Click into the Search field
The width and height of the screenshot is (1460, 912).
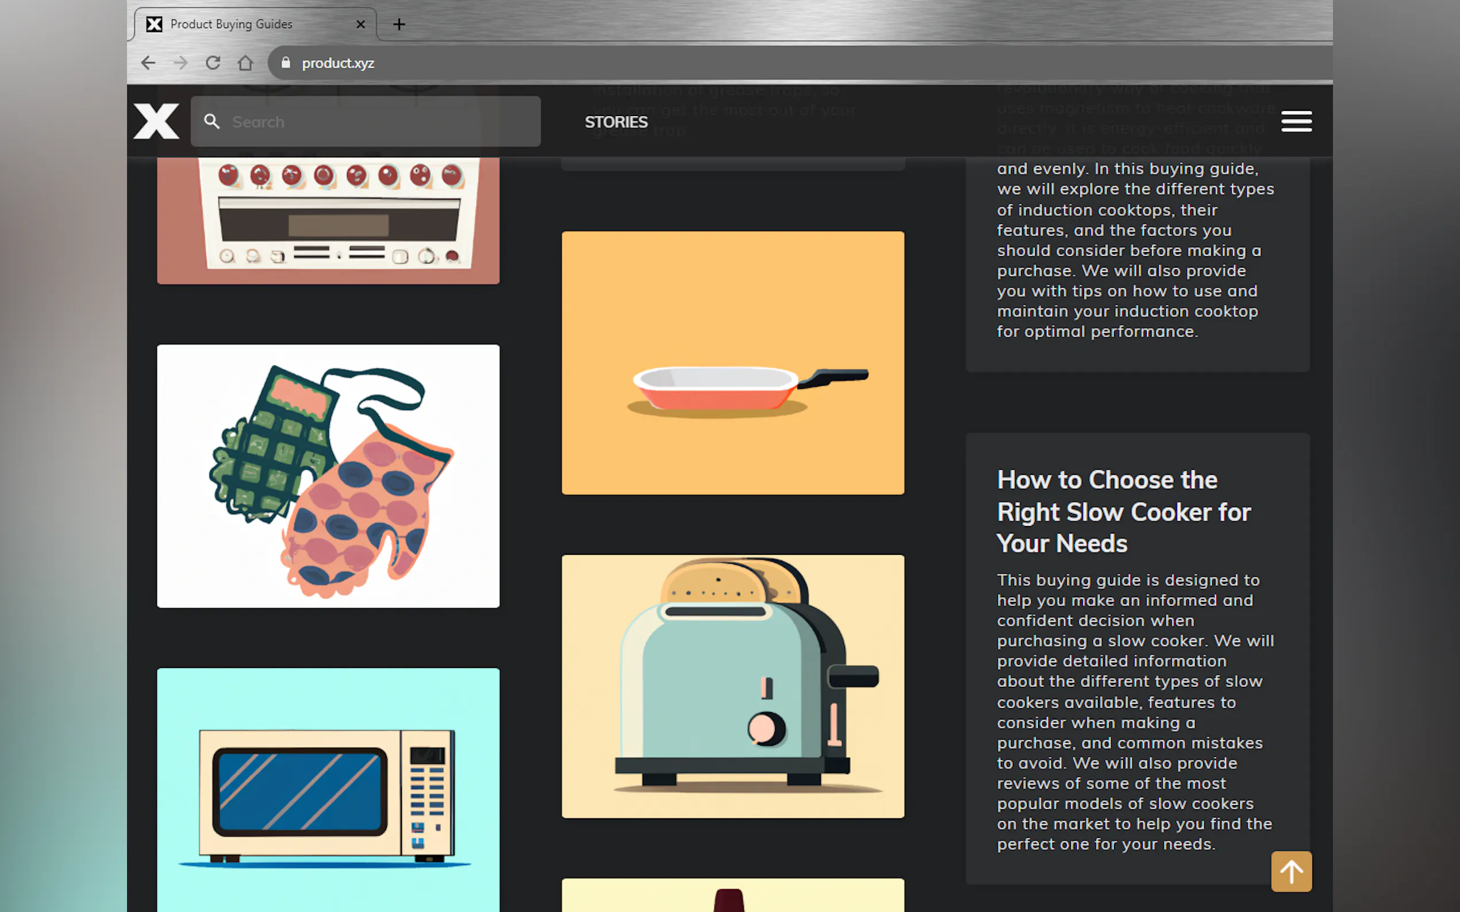pos(381,122)
